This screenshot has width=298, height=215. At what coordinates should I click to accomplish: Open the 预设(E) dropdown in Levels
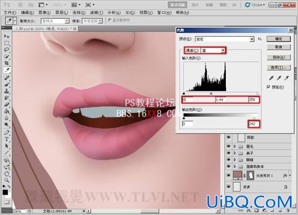pyautogui.click(x=225, y=39)
